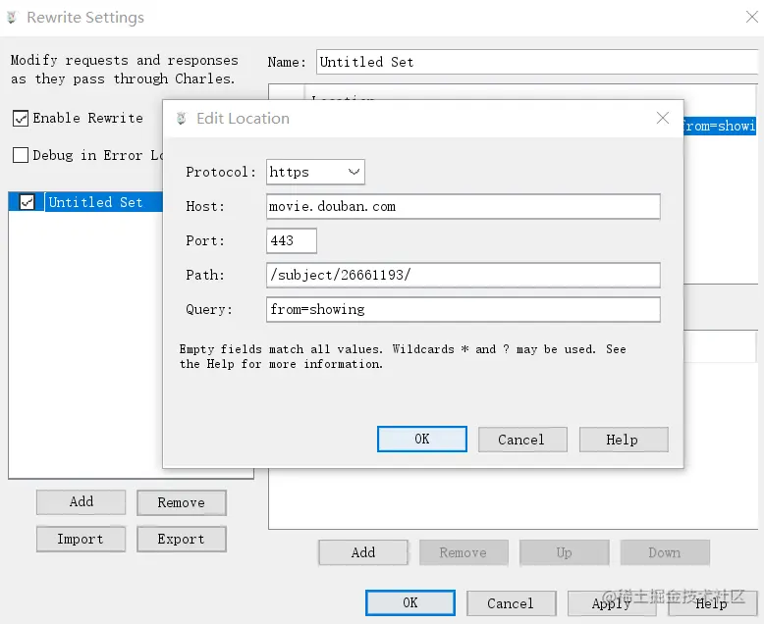Open Help from the Edit Location dialog

pyautogui.click(x=624, y=440)
